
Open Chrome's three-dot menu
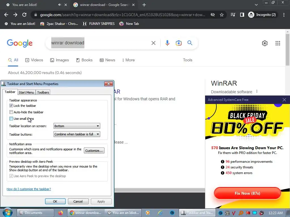point(284,15)
